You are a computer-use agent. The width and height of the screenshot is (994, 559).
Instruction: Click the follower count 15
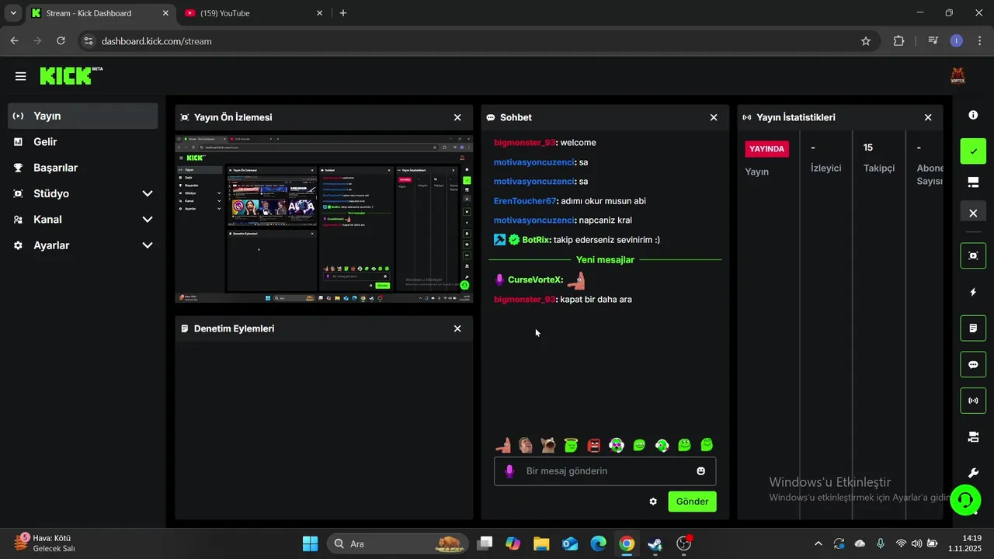pyautogui.click(x=868, y=148)
